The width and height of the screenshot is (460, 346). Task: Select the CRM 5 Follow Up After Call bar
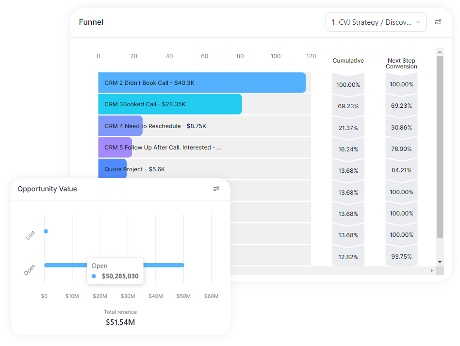point(115,148)
